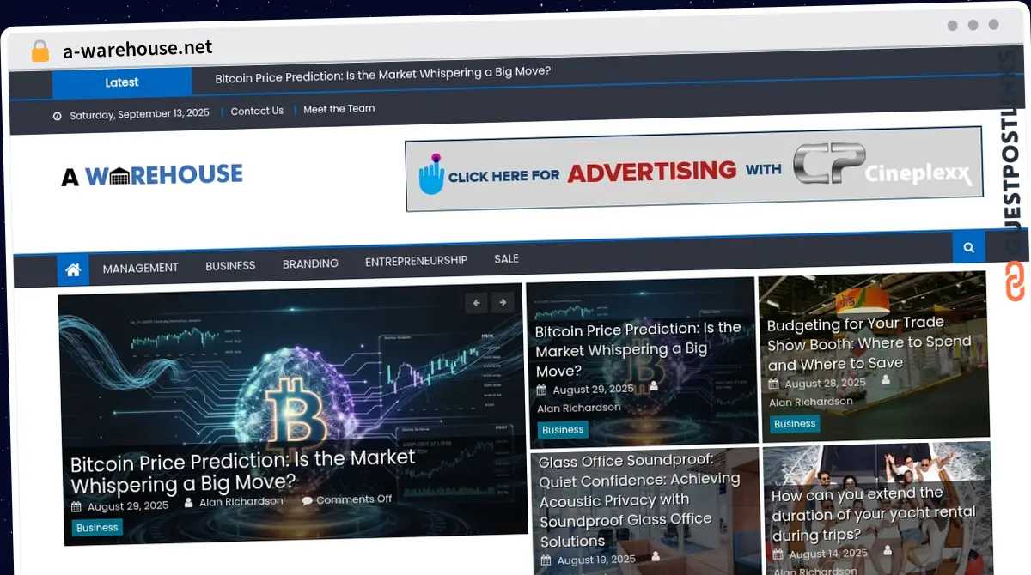
Task: Click the padlock icon beside the address
Action: pos(40,51)
